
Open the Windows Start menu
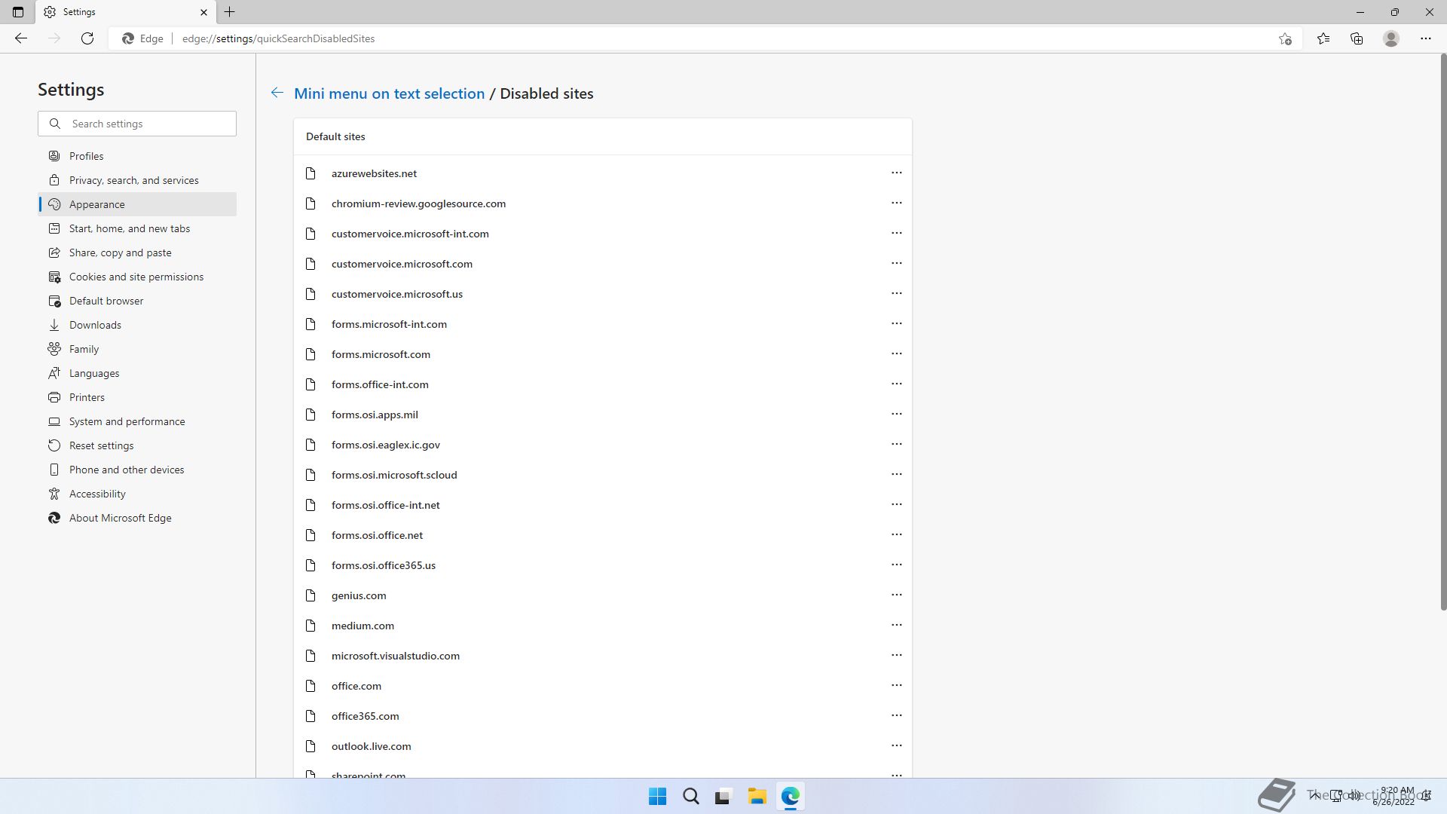tap(657, 796)
